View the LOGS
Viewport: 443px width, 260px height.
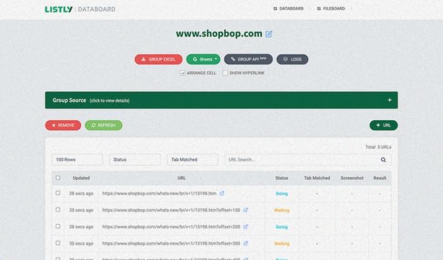[x=292, y=59]
